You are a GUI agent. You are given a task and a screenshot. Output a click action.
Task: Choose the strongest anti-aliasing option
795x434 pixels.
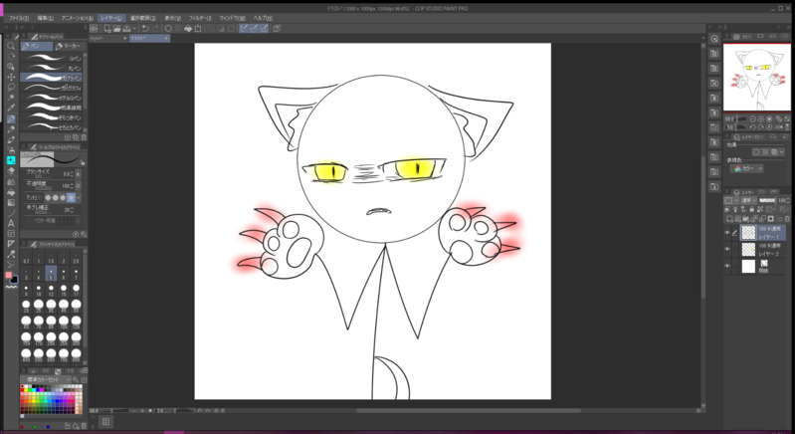72,197
